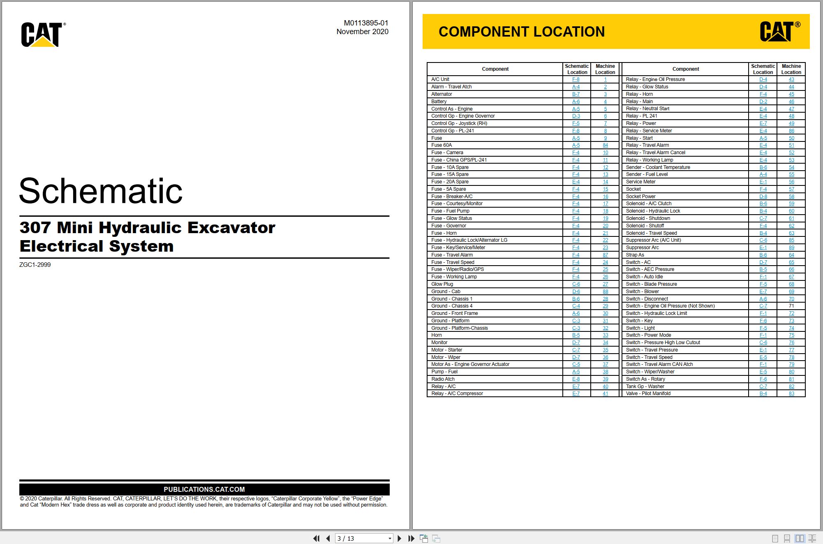Click schematic link D-7 for Switch - AC
This screenshot has width=823, height=544.
pyautogui.click(x=763, y=262)
